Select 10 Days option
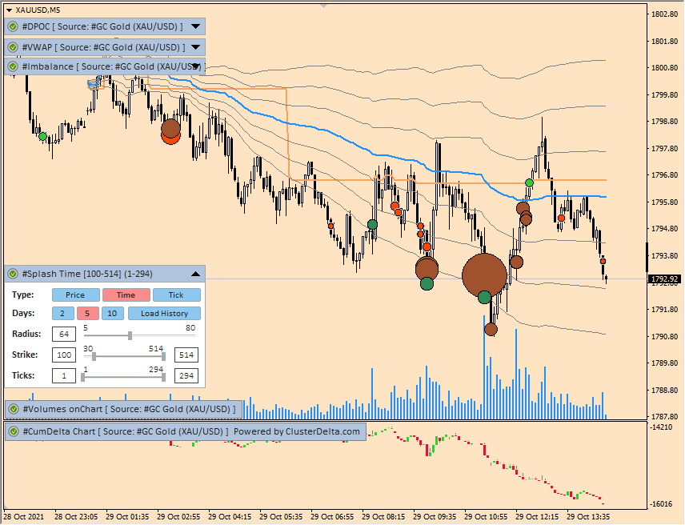 pos(112,314)
